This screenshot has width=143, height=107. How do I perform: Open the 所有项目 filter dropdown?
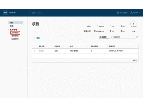104,37
